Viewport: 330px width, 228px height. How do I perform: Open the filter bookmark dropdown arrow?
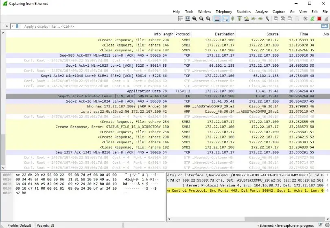point(12,26)
